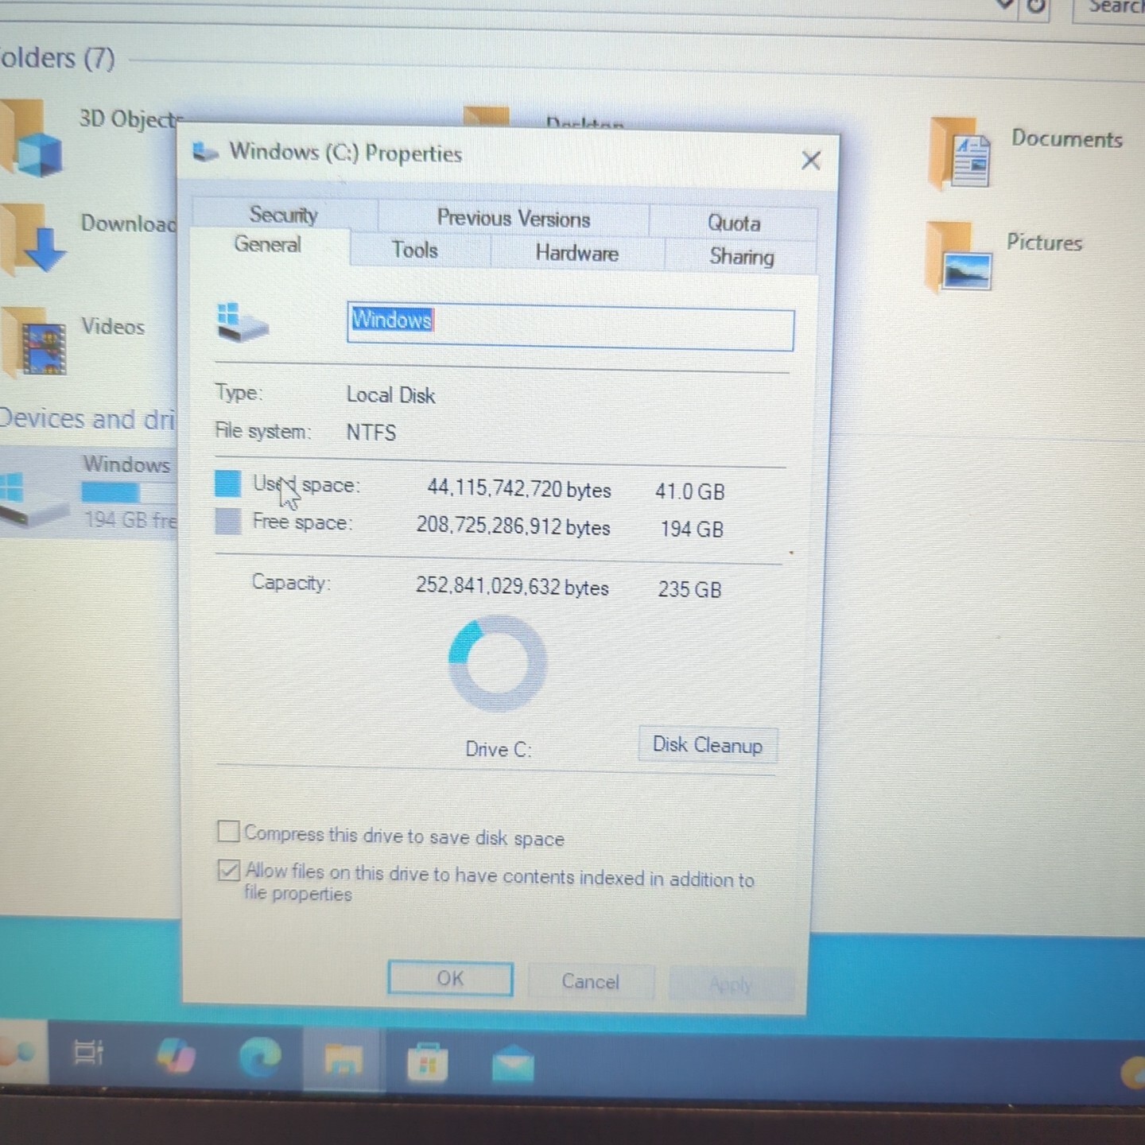Click the Capacity bytes value
The height and width of the screenshot is (1145, 1145).
[x=512, y=586]
